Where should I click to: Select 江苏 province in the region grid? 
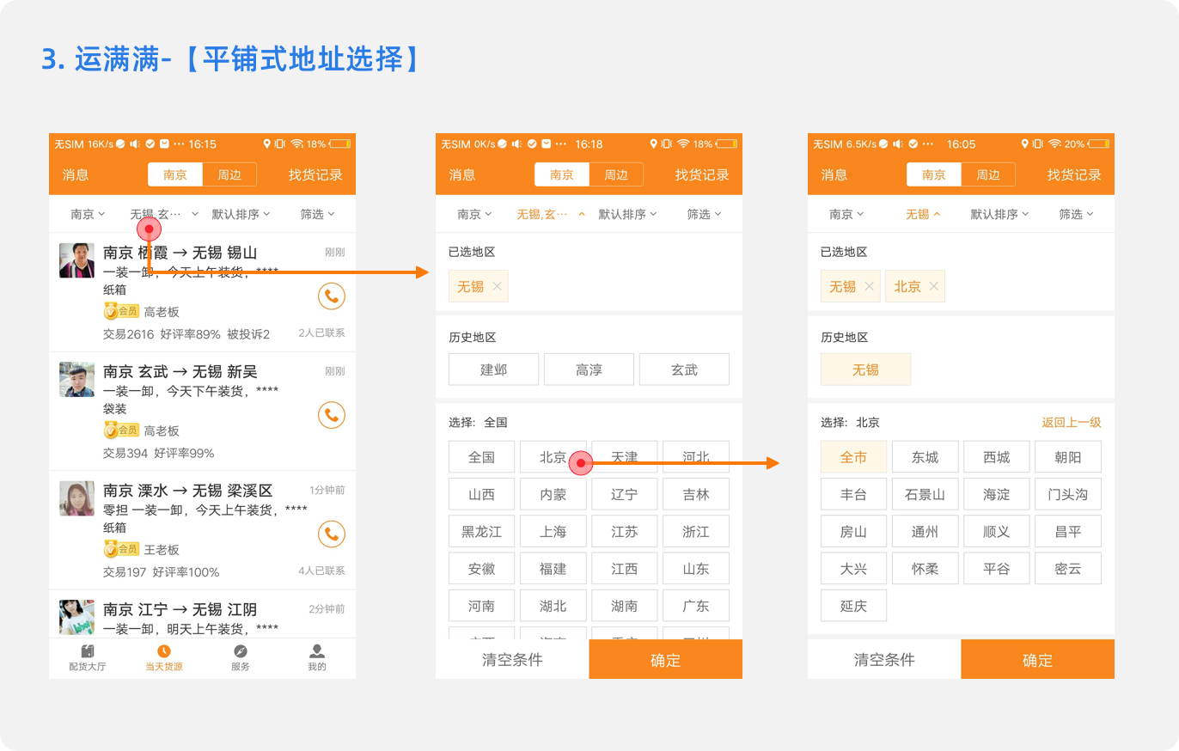[625, 531]
